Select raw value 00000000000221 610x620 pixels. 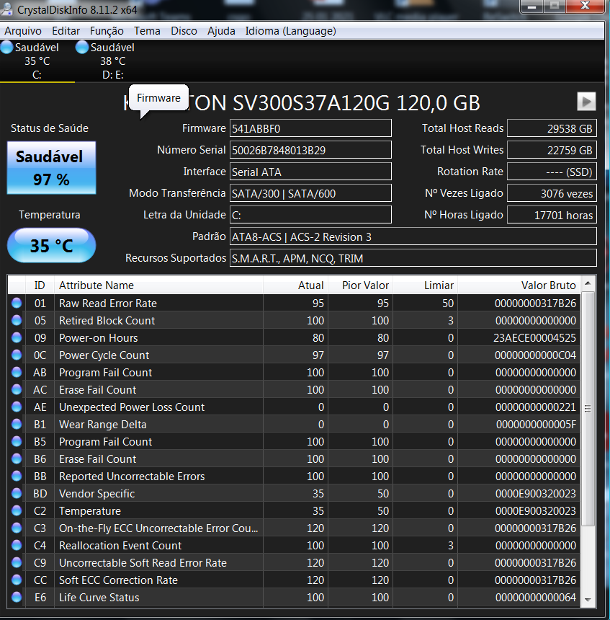pos(535,407)
